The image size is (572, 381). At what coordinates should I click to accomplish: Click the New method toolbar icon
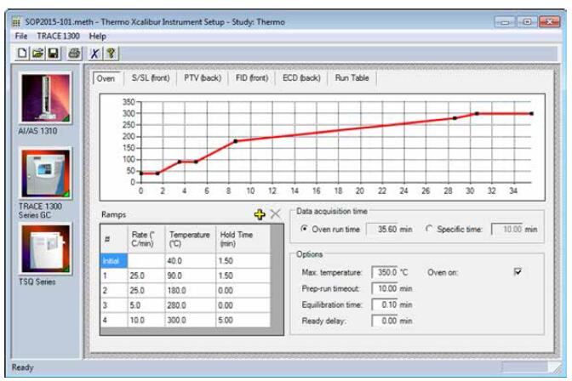(x=22, y=53)
